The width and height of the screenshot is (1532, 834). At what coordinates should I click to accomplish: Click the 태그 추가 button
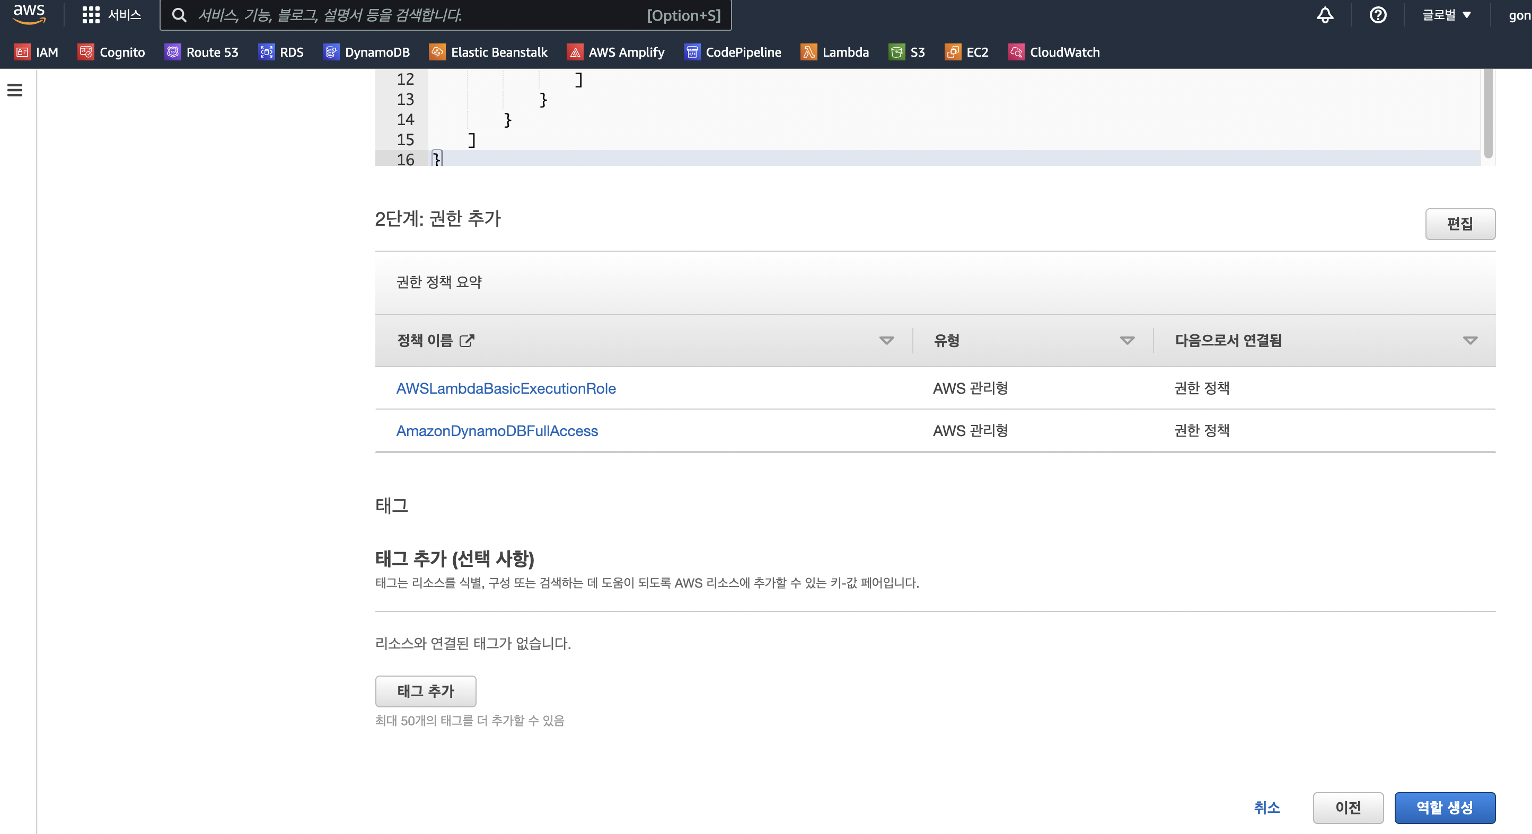[425, 691]
